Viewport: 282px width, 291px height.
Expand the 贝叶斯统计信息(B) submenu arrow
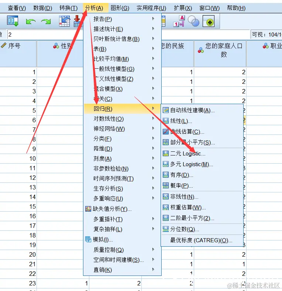[153, 39]
